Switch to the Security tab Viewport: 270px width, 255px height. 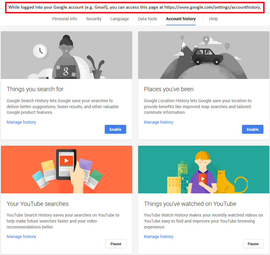point(94,19)
